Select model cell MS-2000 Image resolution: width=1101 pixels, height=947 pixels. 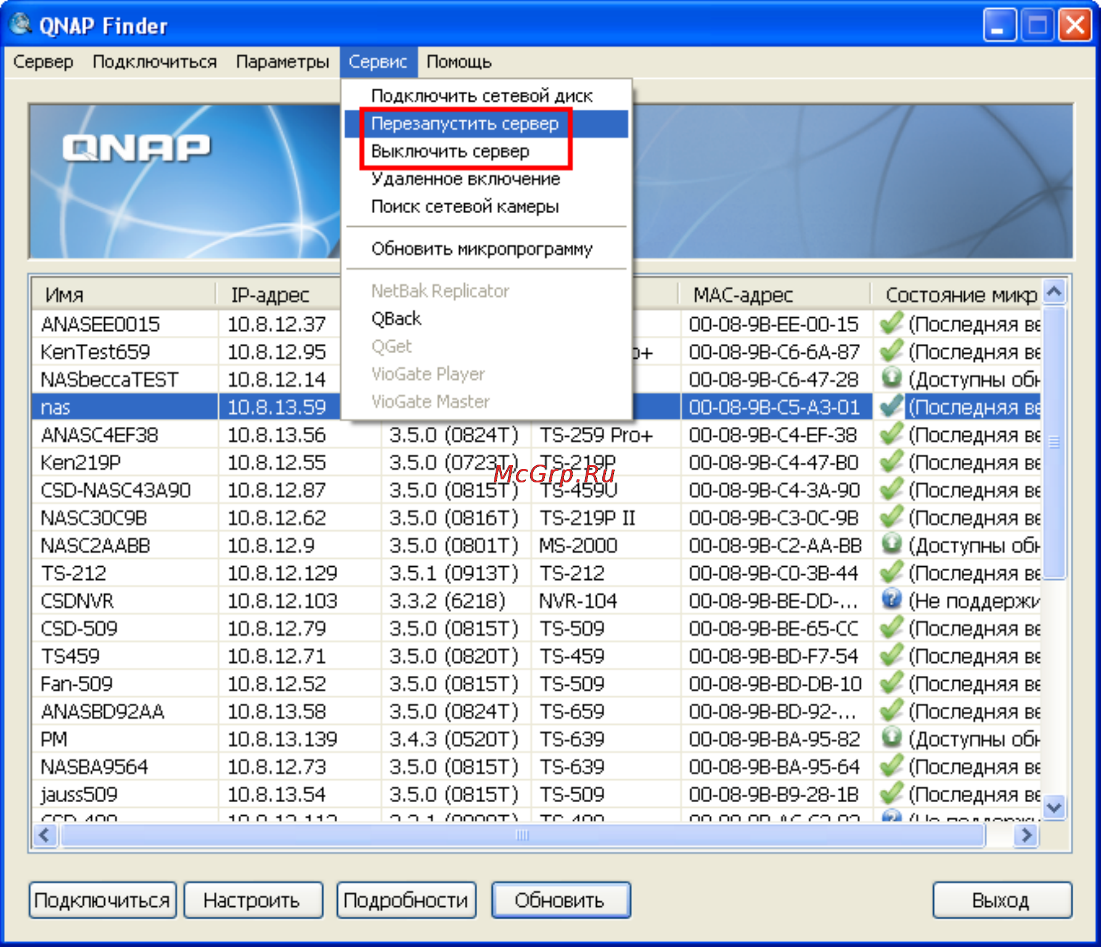click(x=578, y=546)
